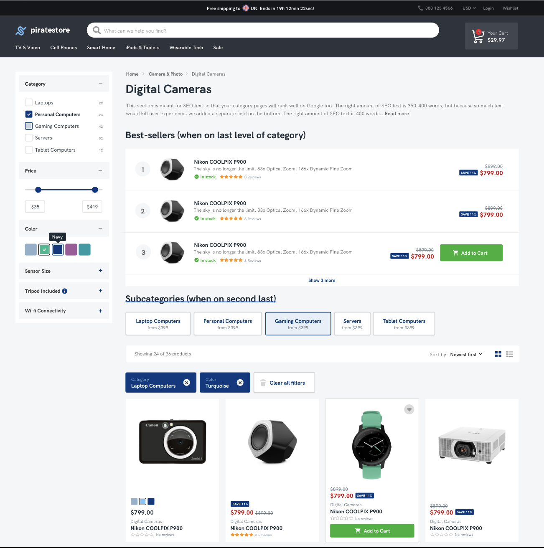The width and height of the screenshot is (544, 548).
Task: Click the maximum price slider handle
Action: coord(95,190)
